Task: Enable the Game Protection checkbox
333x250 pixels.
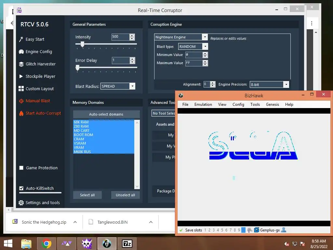Action: [21, 168]
